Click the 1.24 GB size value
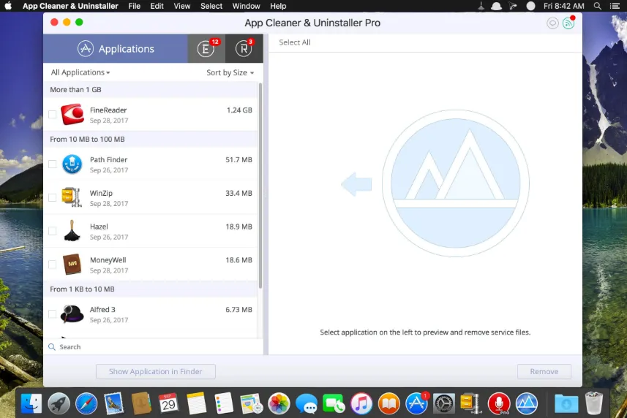Image resolution: width=627 pixels, height=418 pixels. click(239, 110)
